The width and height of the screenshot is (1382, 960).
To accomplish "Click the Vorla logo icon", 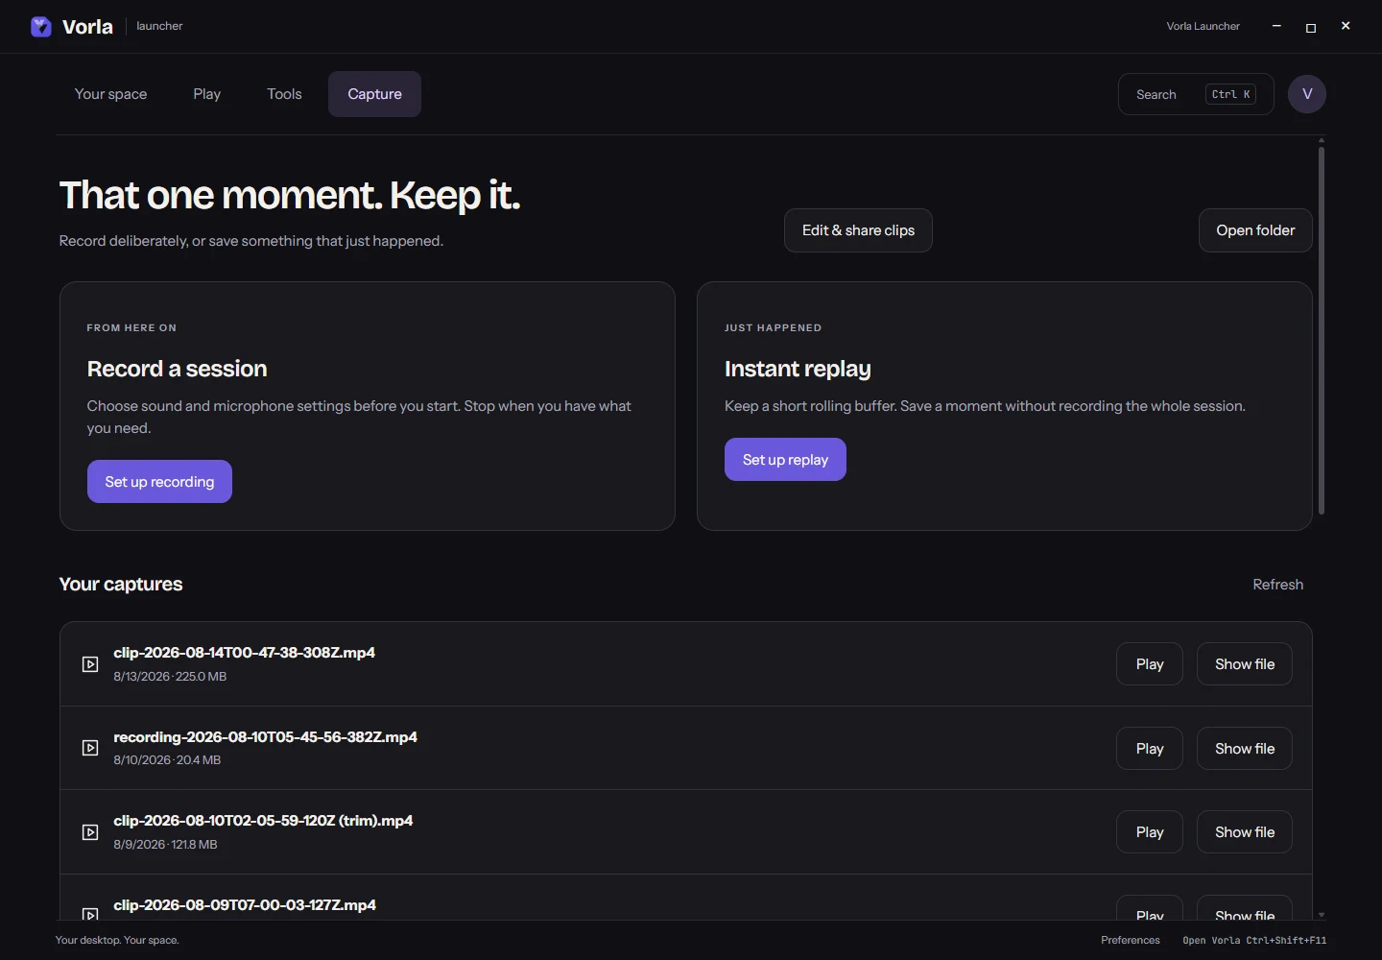I will (41, 27).
